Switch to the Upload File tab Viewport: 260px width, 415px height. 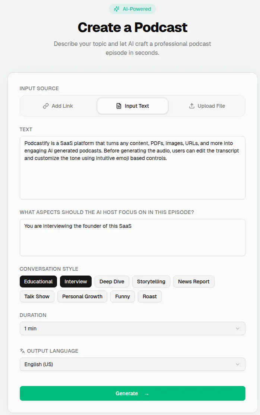point(207,106)
